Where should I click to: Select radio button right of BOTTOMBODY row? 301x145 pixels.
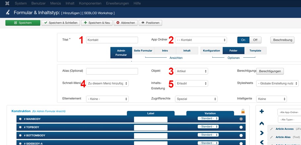click(241, 135)
